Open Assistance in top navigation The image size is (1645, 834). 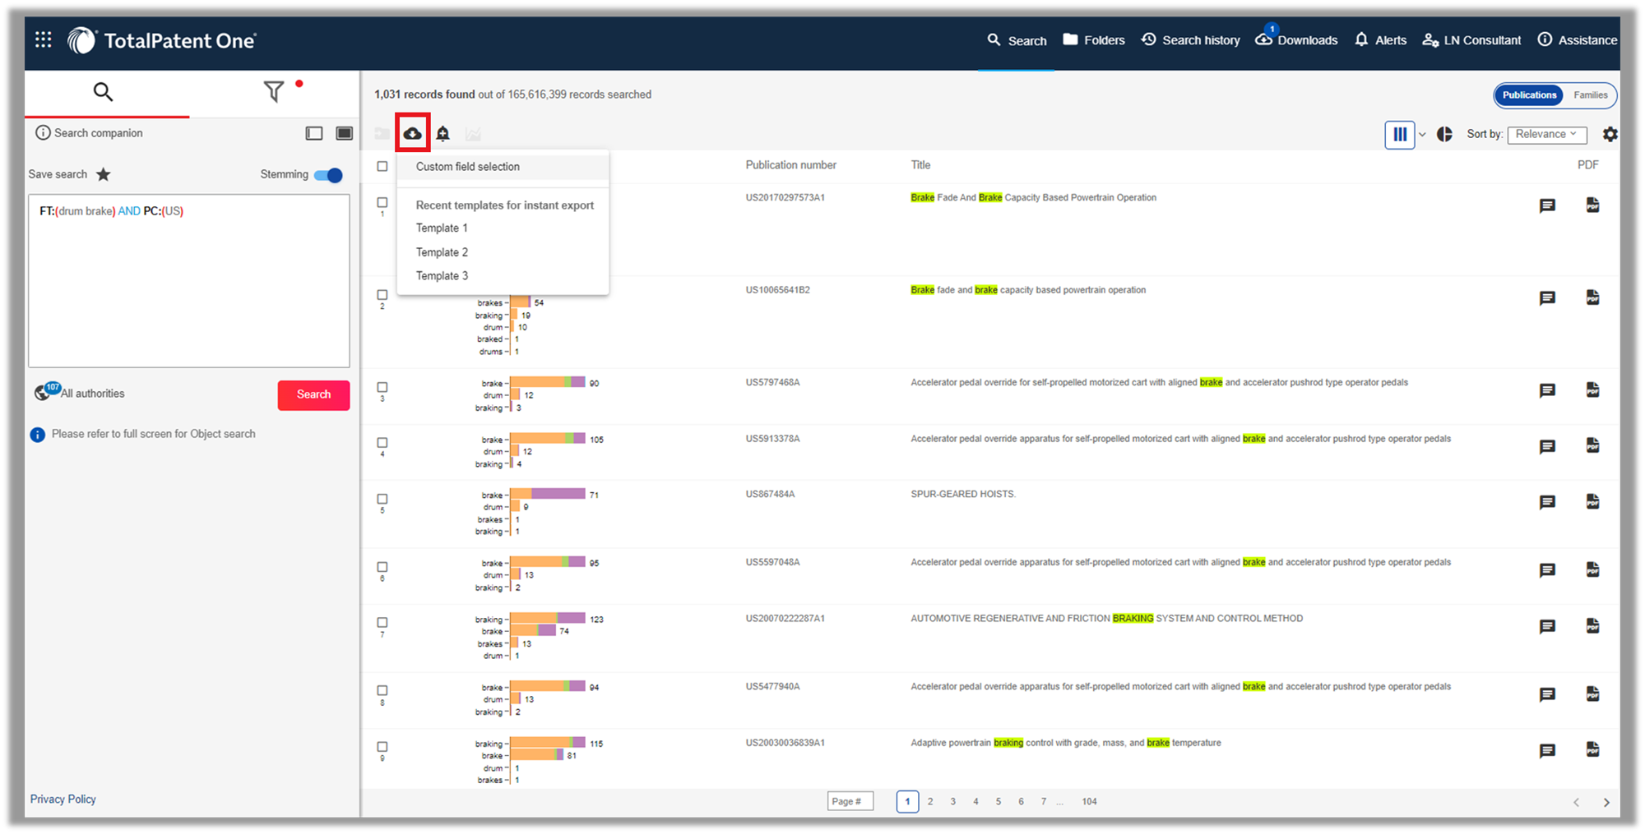pyautogui.click(x=1578, y=40)
